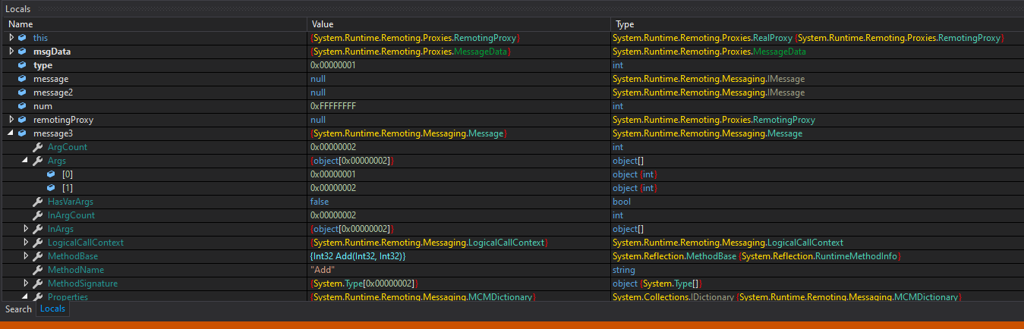Click the cube icon next to remotingProxy
Image resolution: width=1024 pixels, height=329 pixels.
click(22, 120)
